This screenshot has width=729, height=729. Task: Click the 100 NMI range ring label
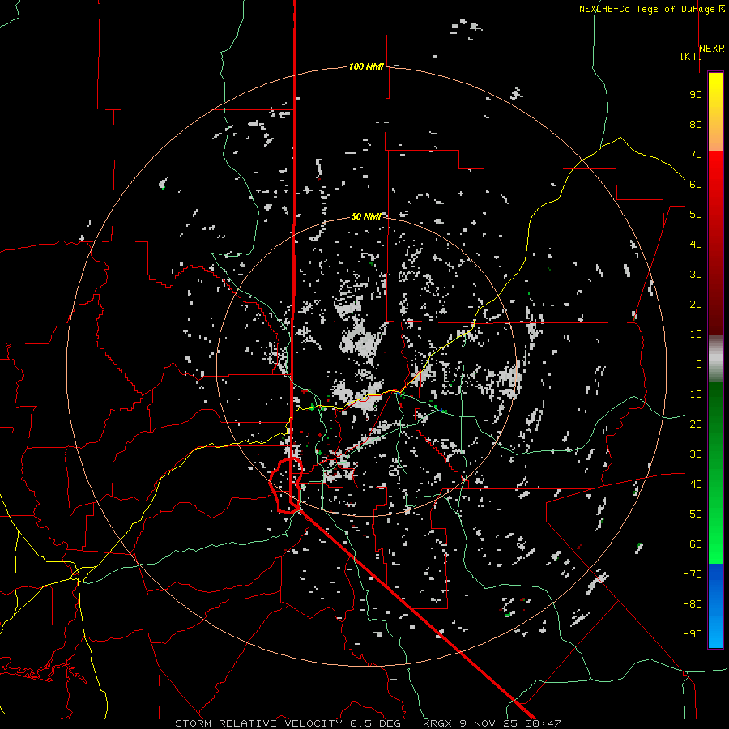[x=366, y=67]
